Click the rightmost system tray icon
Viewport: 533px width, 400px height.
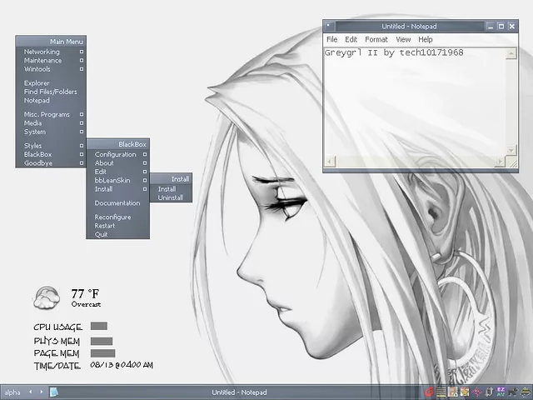click(x=525, y=392)
